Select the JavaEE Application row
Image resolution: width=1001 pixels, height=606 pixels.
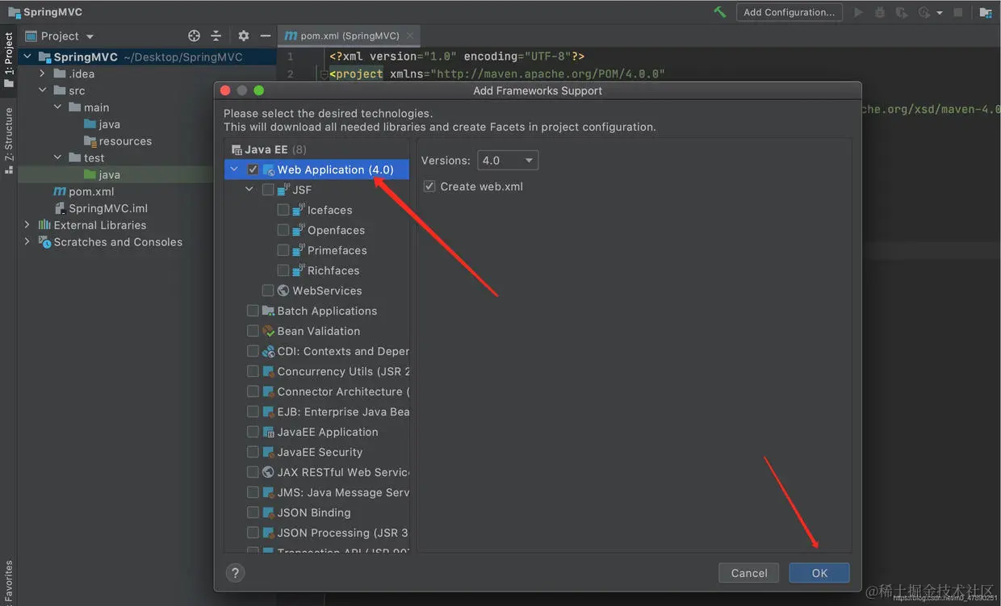316,432
